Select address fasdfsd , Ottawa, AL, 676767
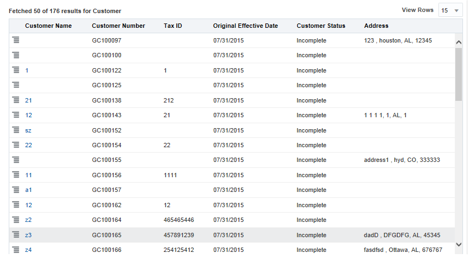Viewport: 469px width, 259px height. point(403,250)
